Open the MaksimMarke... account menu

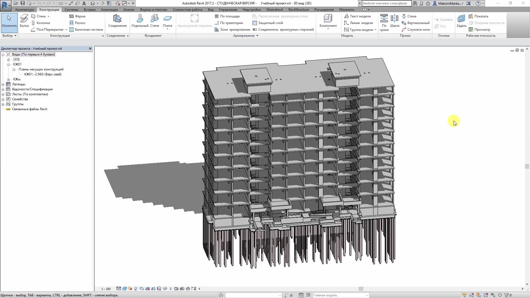[448, 3]
